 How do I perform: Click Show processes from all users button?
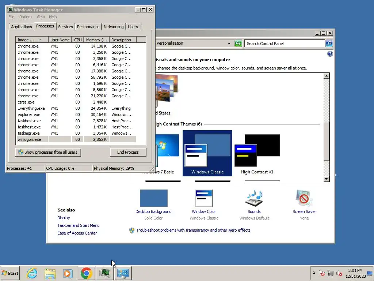48,152
